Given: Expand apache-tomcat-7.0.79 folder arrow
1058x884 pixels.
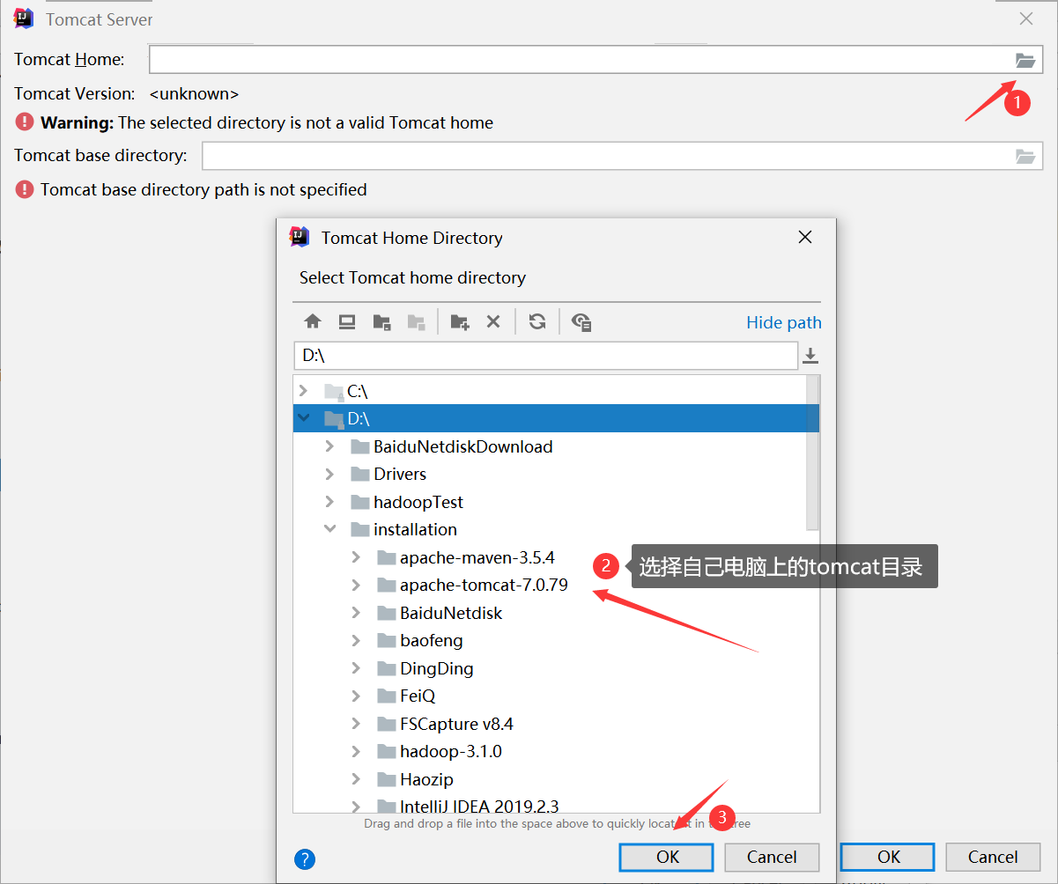Looking at the screenshot, I should (356, 585).
